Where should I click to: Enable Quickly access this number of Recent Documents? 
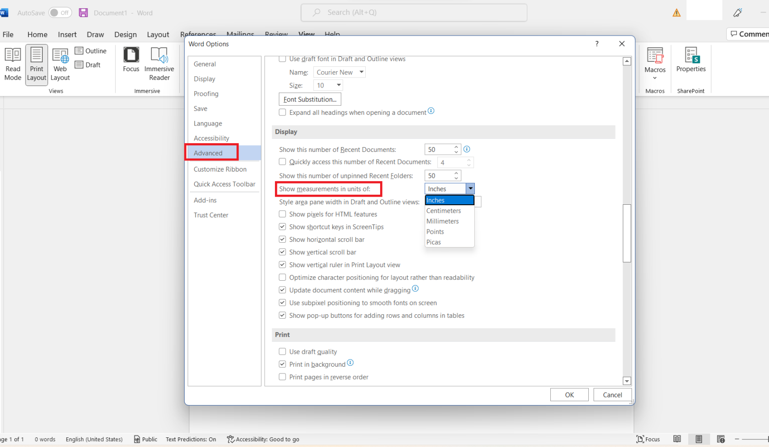click(283, 162)
